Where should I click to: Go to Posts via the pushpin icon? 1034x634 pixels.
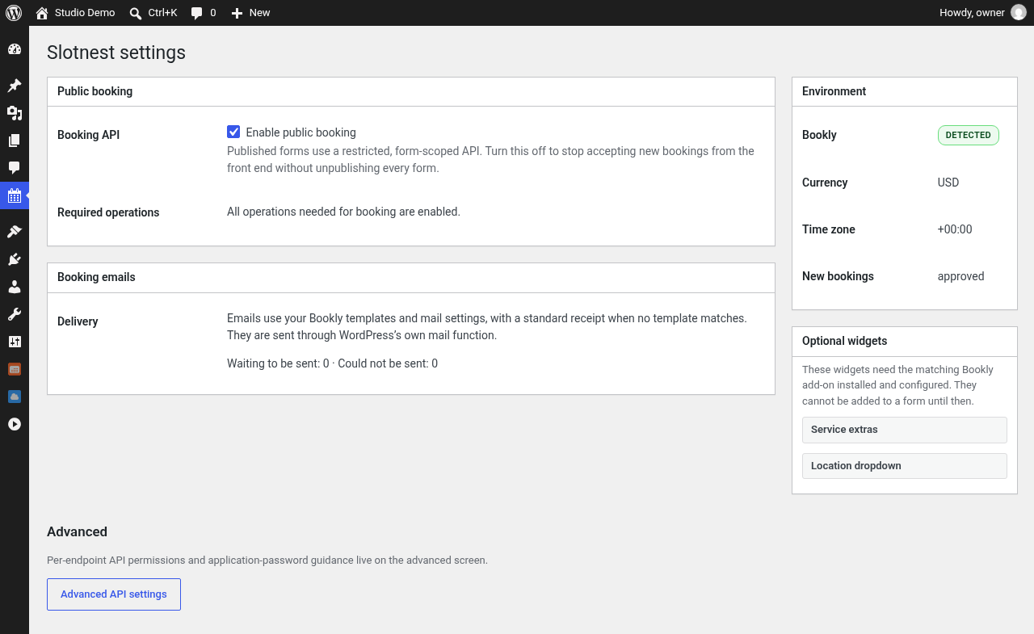pyautogui.click(x=15, y=86)
